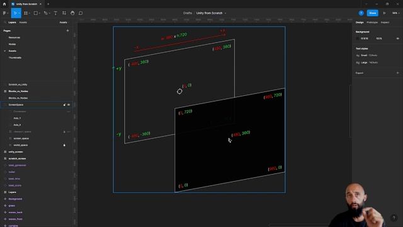Image resolution: width=403 pixels, height=227 pixels.
Task: Click component icon of Background layer
Action: pyautogui.click(x=5, y=199)
